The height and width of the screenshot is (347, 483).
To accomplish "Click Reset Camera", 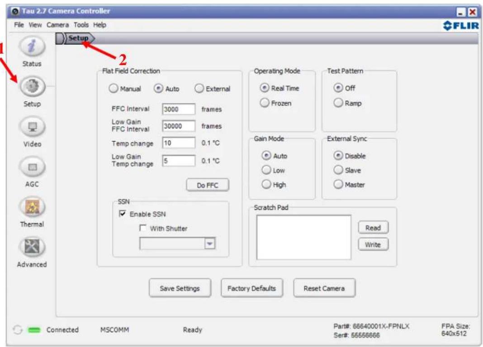I will (x=324, y=288).
